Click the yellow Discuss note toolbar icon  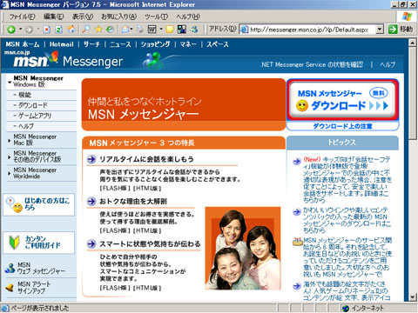click(170, 30)
